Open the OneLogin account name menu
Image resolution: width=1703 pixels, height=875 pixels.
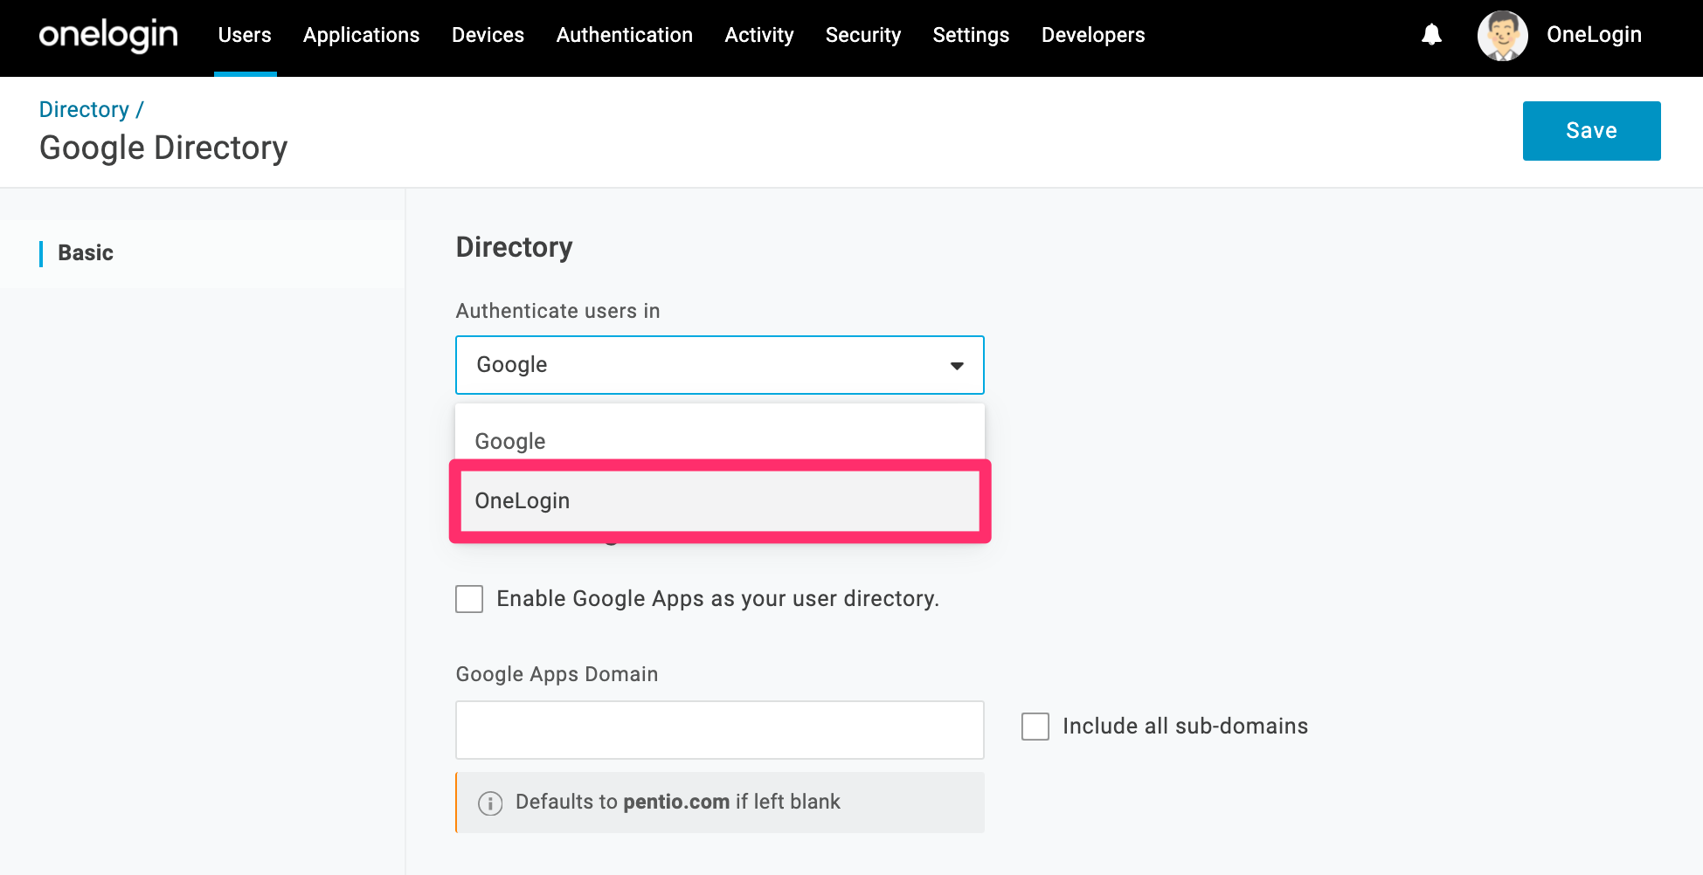(1595, 35)
